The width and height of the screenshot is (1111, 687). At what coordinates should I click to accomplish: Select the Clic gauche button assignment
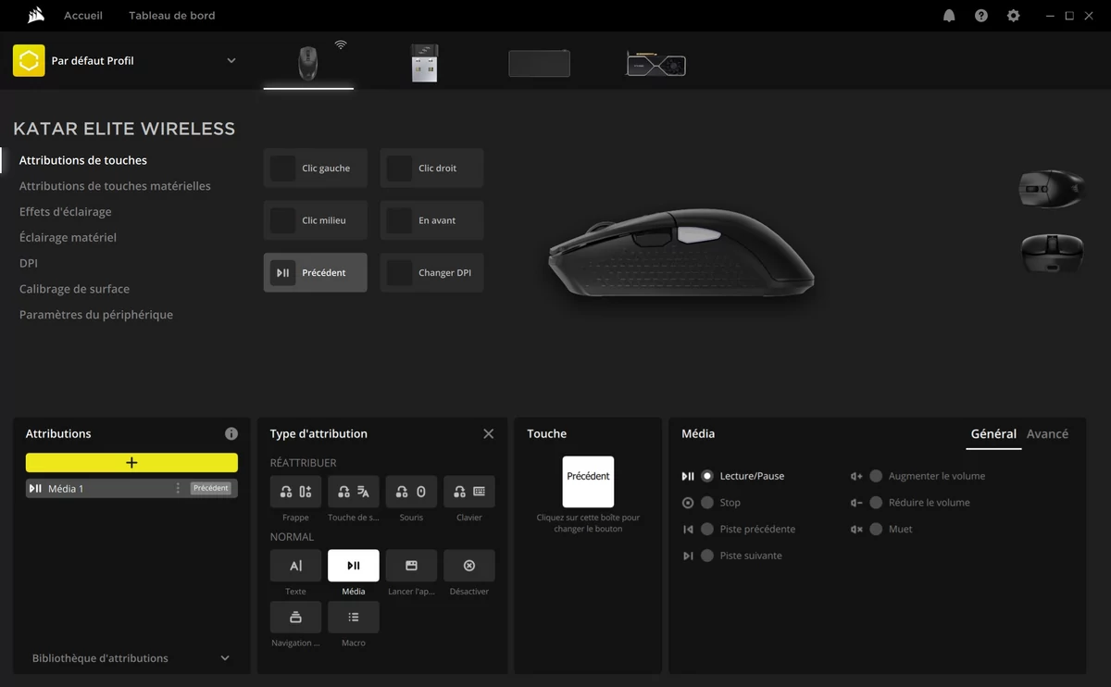coord(315,169)
